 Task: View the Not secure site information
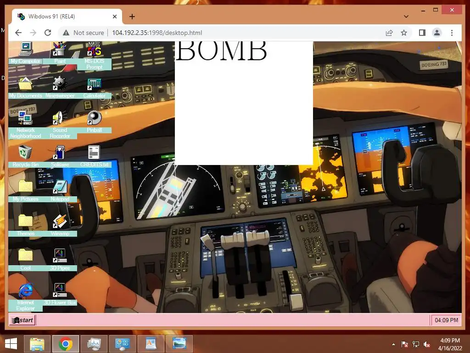[x=84, y=33]
